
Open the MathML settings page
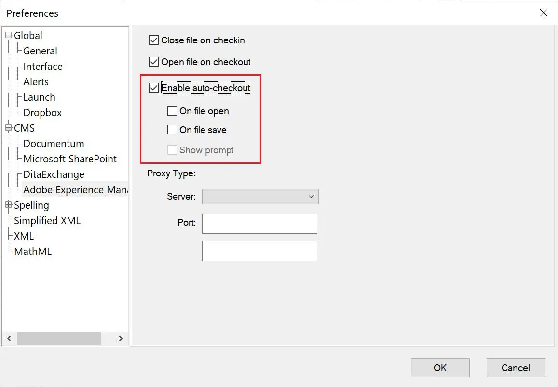pyautogui.click(x=34, y=251)
